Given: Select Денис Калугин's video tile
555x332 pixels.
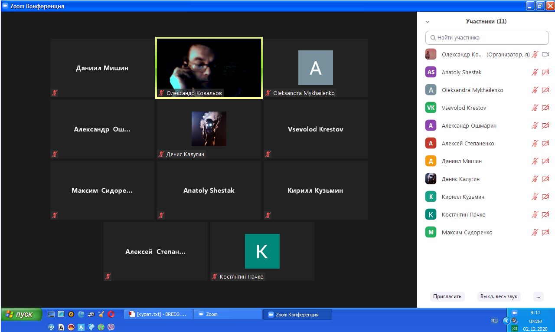Looking at the screenshot, I should [x=209, y=129].
